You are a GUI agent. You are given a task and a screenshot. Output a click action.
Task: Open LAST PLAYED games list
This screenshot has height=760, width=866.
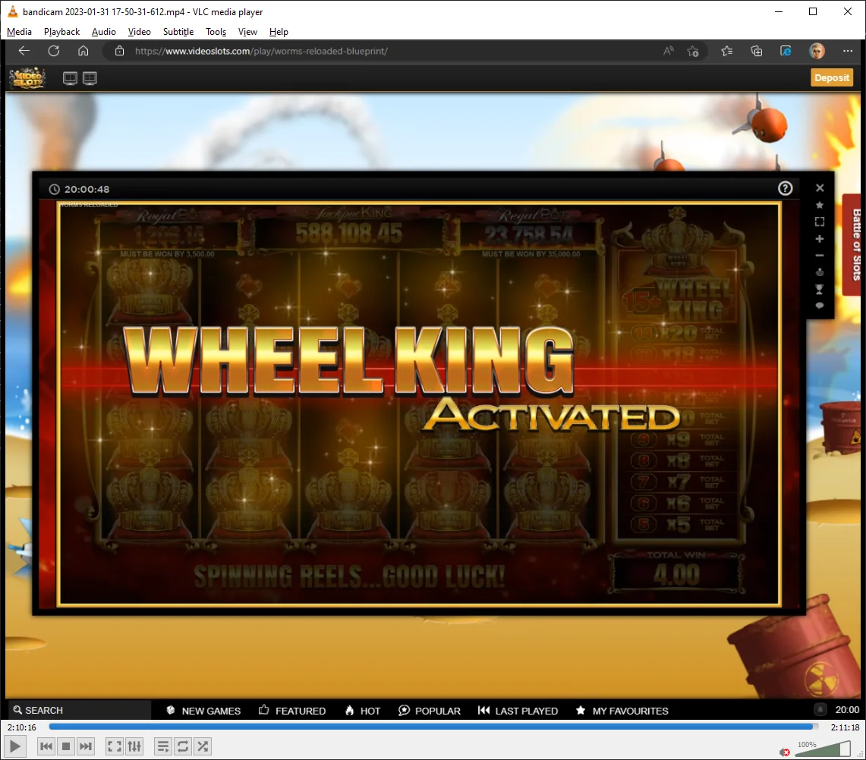click(518, 711)
